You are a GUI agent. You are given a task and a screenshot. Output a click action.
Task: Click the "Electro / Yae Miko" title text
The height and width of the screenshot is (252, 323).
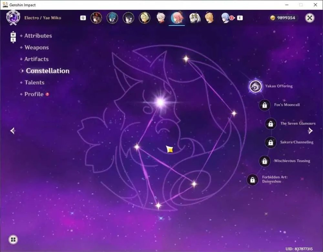pos(43,18)
